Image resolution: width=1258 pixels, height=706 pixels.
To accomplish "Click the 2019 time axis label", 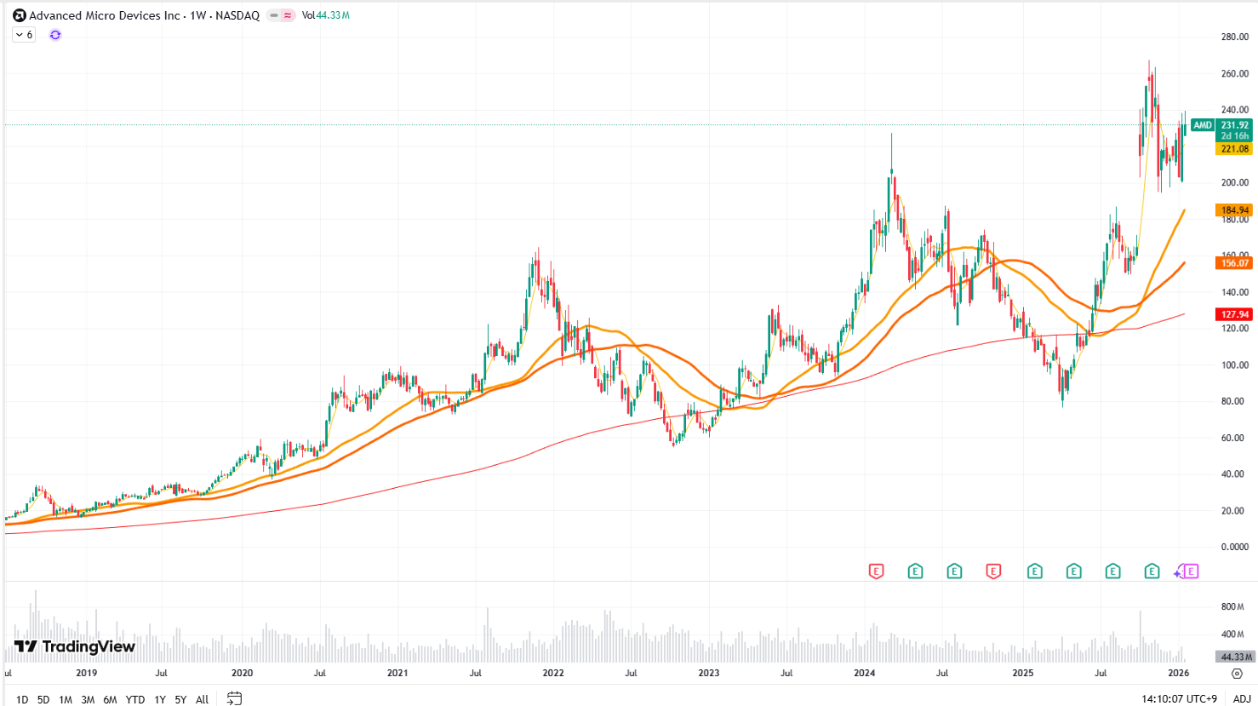I will pos(86,673).
